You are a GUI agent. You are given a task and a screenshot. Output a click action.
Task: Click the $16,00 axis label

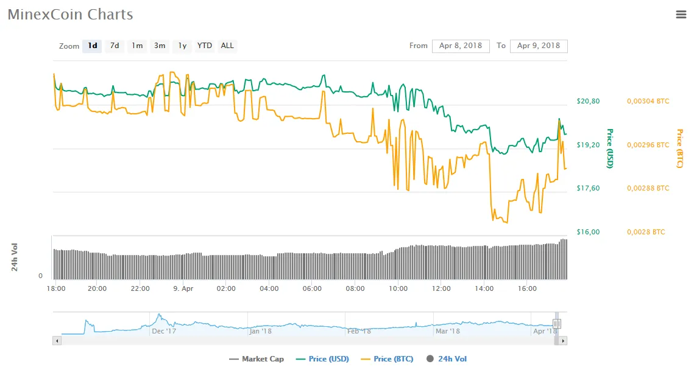(588, 232)
